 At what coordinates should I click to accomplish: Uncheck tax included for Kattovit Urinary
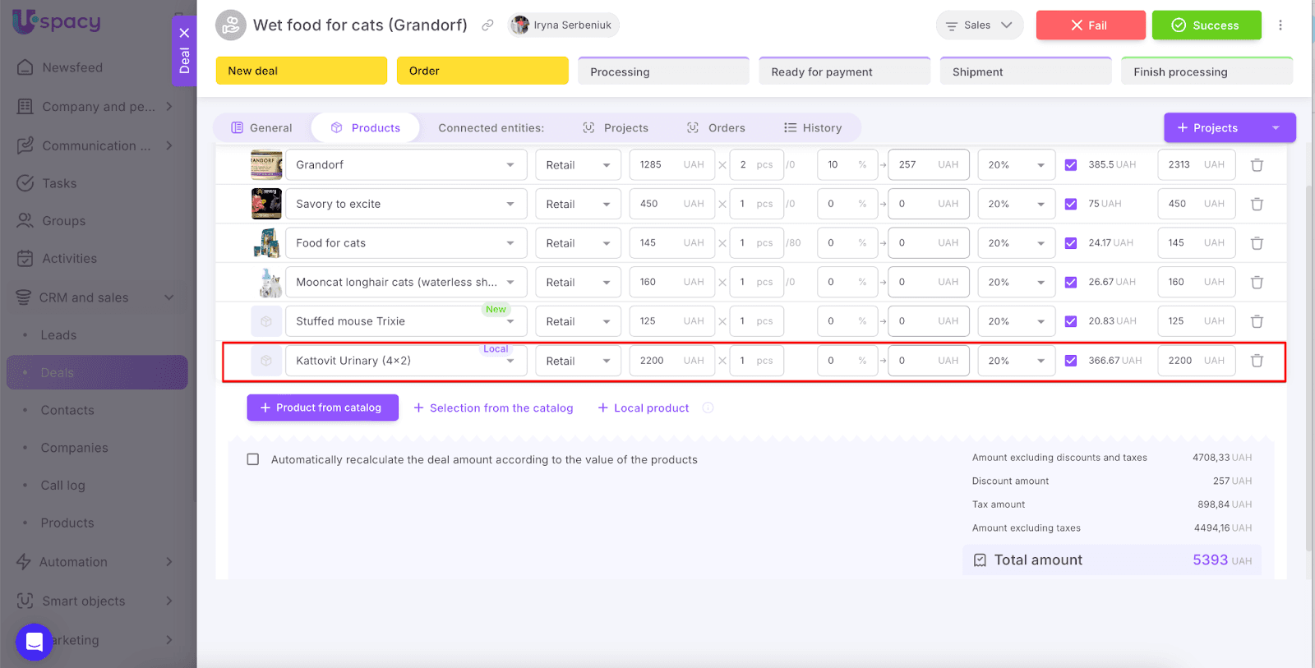click(x=1070, y=361)
